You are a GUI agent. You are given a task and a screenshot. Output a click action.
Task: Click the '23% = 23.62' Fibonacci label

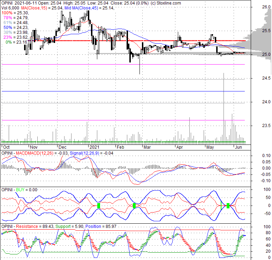[x=16, y=37]
